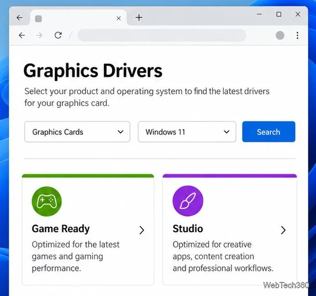Open the Game Ready heading link
The height and width of the screenshot is (296, 316).
point(61,228)
